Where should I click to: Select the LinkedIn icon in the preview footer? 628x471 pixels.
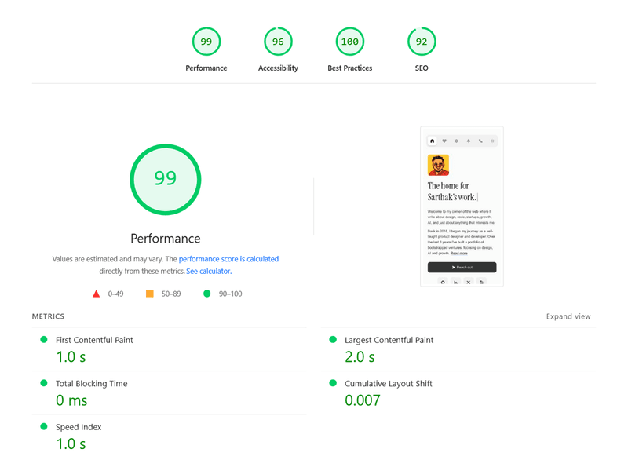tap(456, 282)
